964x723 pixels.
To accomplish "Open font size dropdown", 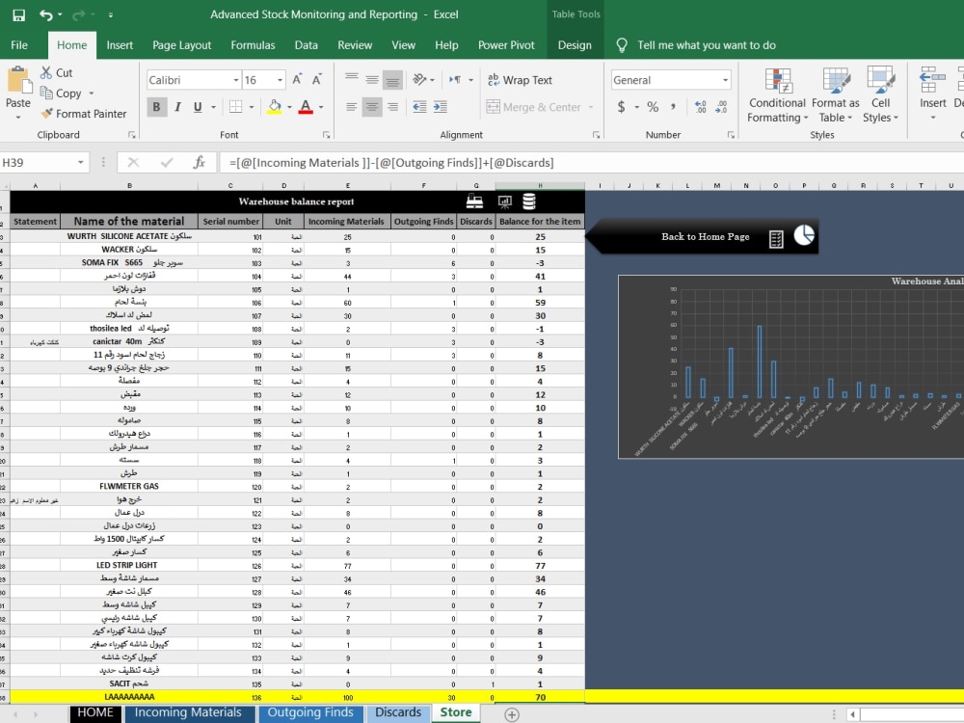I will [x=280, y=80].
